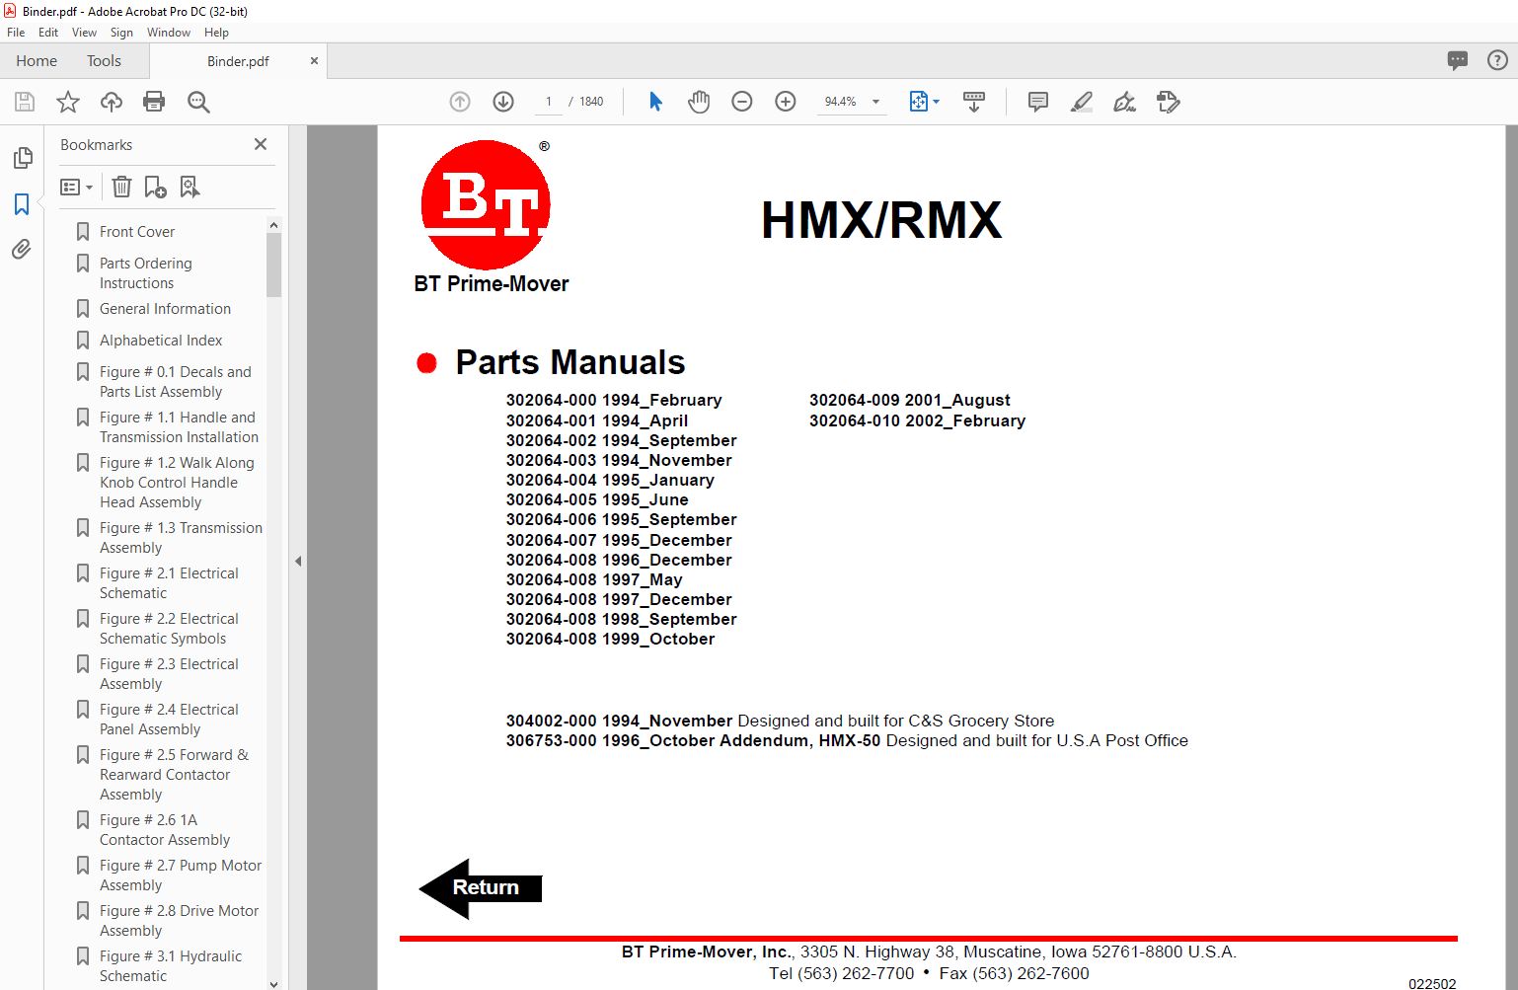Close the Binder.pdf tab
This screenshot has height=990, width=1518.
[x=314, y=61]
